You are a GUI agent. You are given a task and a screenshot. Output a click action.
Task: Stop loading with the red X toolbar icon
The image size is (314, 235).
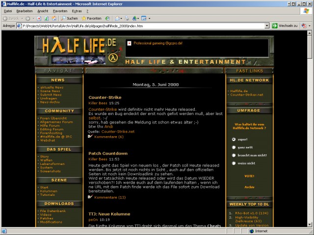pos(39,19)
